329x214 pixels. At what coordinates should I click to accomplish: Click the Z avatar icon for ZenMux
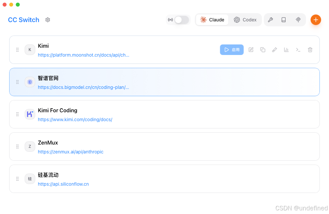point(30,147)
